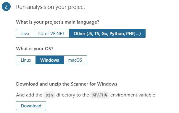Click the And add the text

[x=29, y=95]
